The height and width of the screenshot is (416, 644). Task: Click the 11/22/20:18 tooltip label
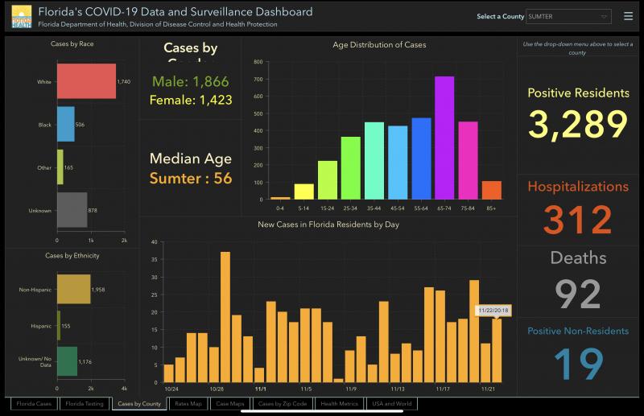493,311
